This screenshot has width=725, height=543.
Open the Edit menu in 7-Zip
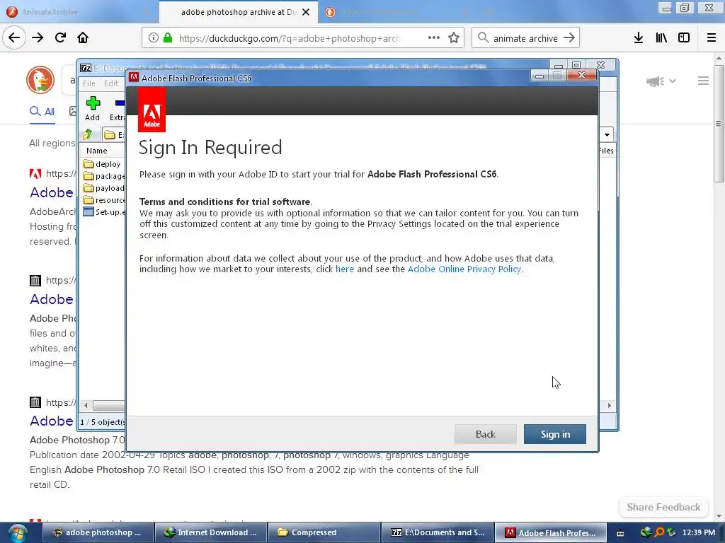click(x=111, y=83)
